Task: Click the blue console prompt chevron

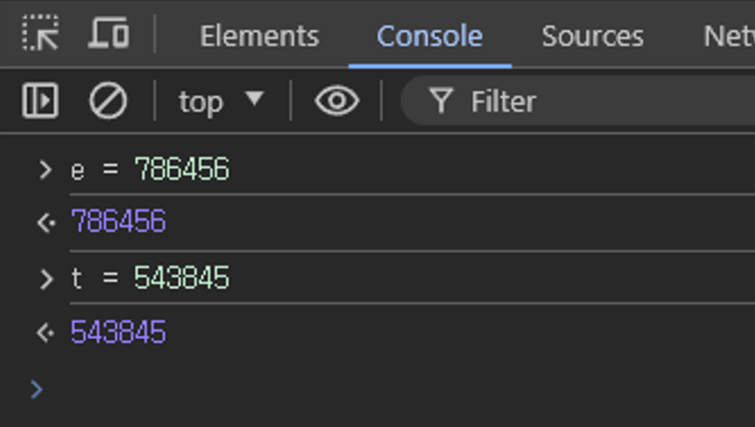Action: (36, 390)
